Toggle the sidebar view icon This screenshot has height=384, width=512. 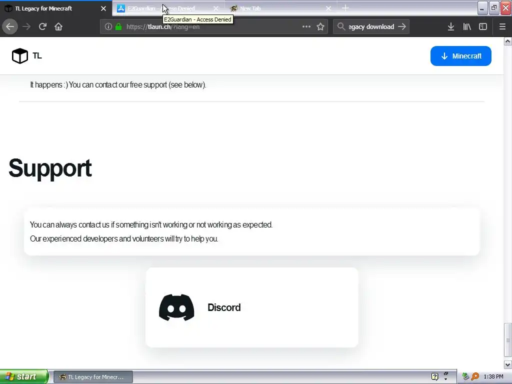pyautogui.click(x=483, y=27)
